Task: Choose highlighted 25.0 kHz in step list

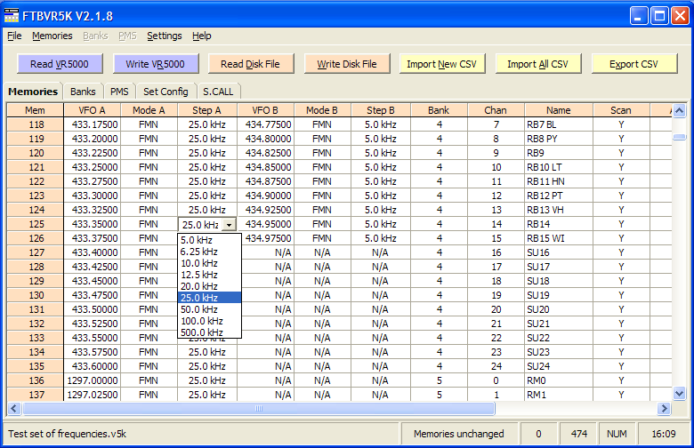Action: (209, 298)
